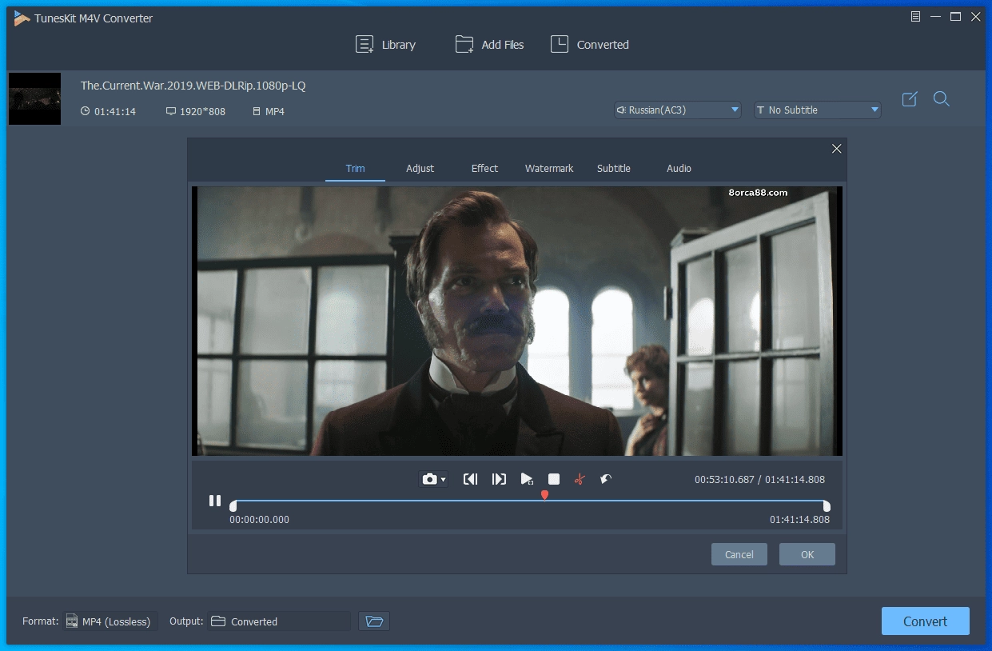Open the Russian(AC3) audio track dropdown

(678, 110)
